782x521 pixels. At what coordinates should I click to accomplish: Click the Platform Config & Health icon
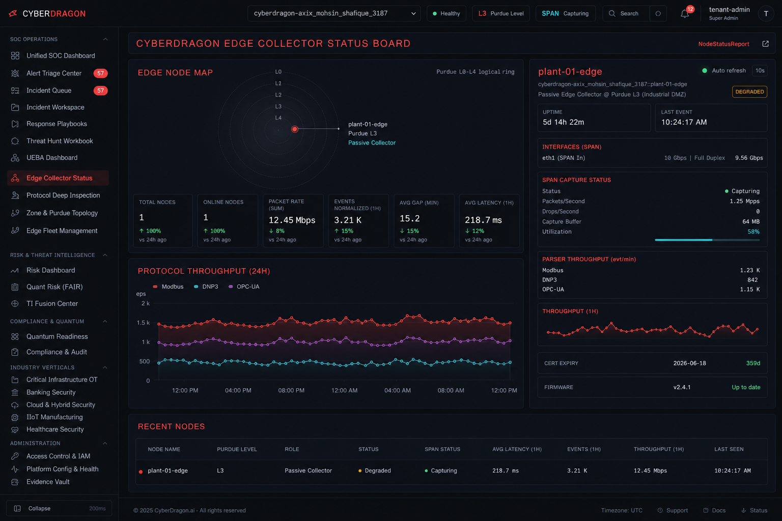point(15,469)
